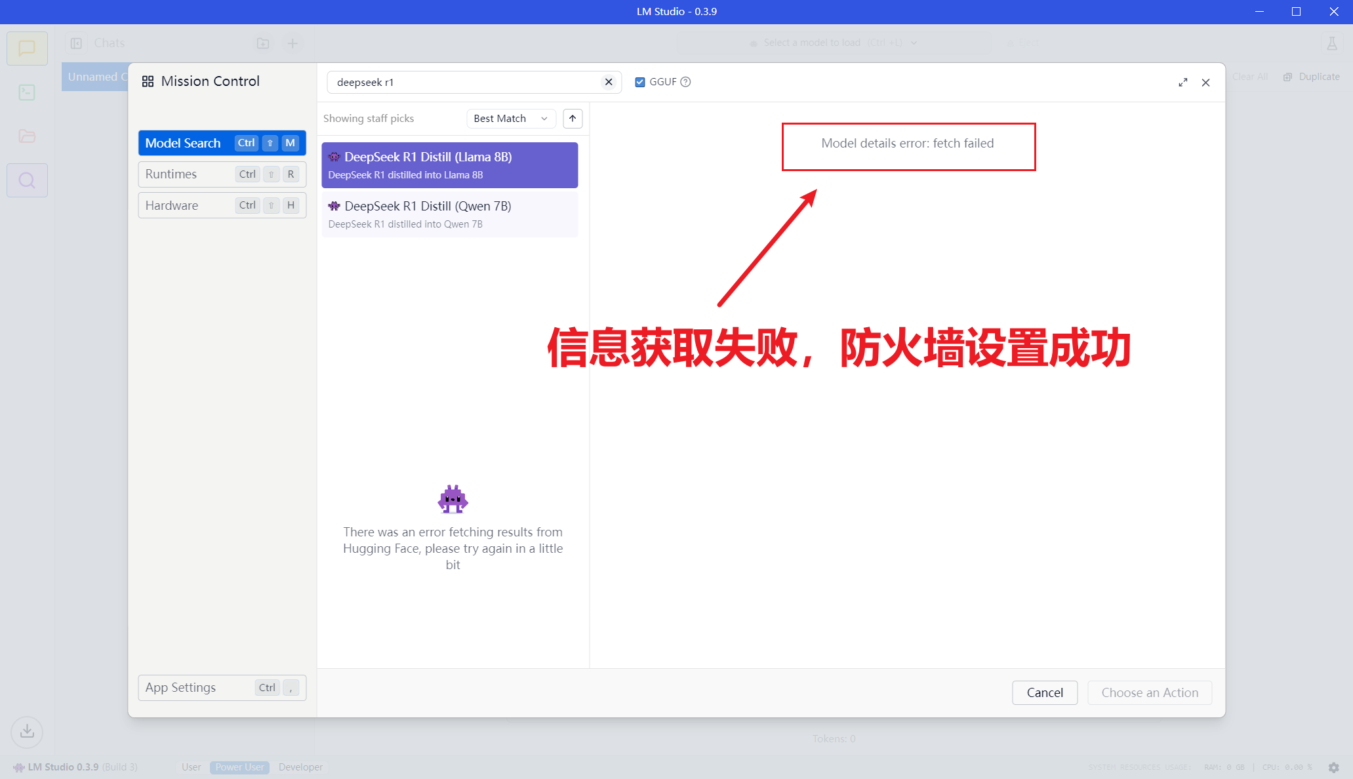Click the Showing staff picks label
Screen dimensions: 1353x779
coord(369,119)
